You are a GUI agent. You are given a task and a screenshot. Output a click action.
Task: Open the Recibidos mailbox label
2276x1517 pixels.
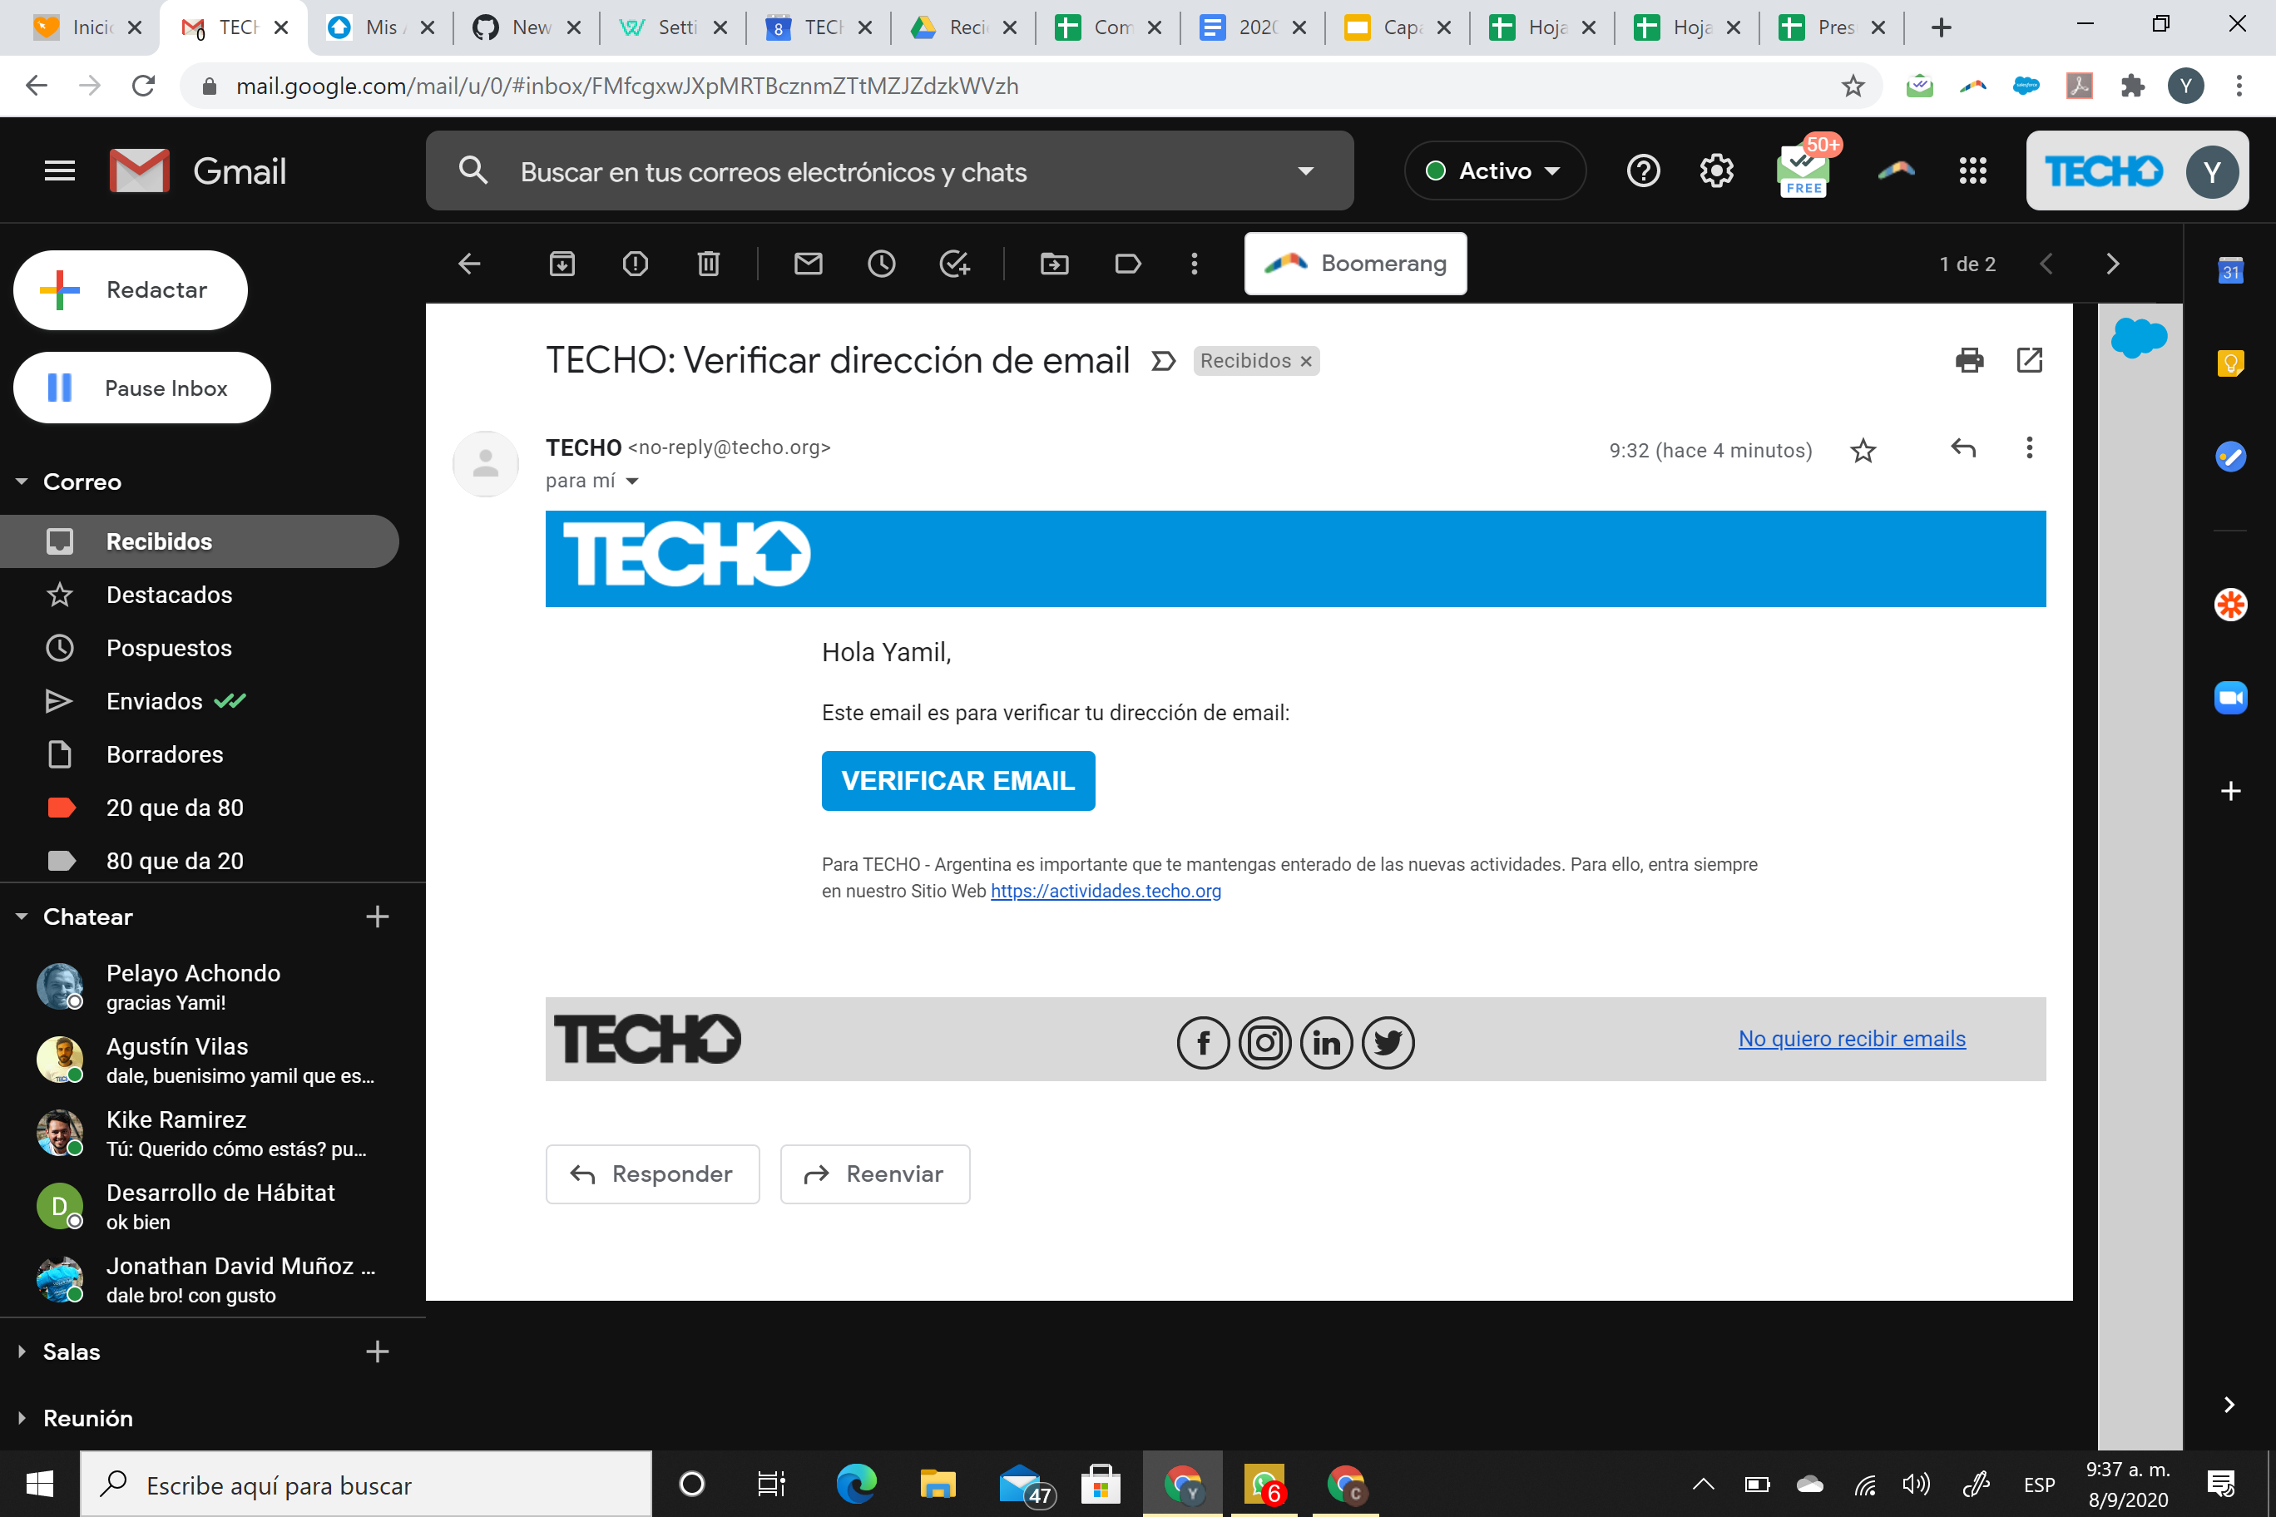coord(159,541)
